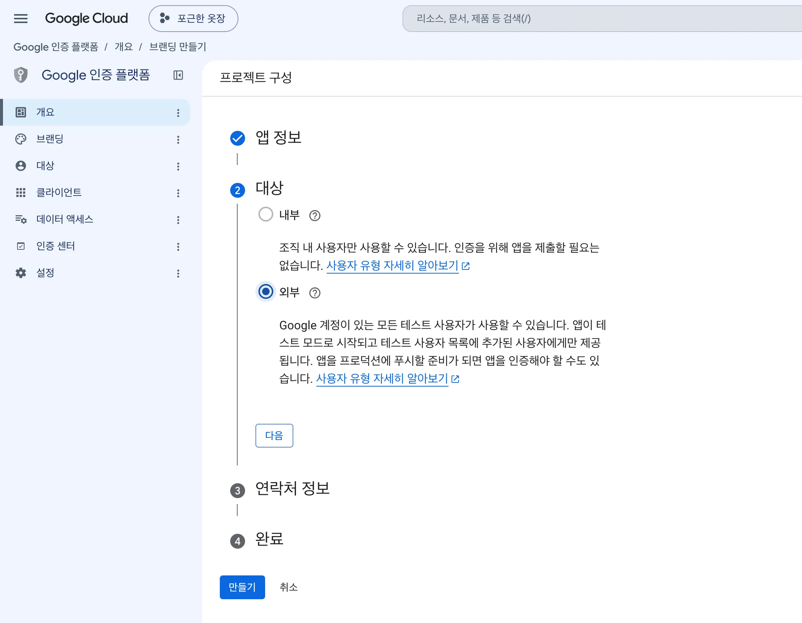Viewport: 802px width, 623px height.
Task: Click the 취소 button
Action: point(288,587)
